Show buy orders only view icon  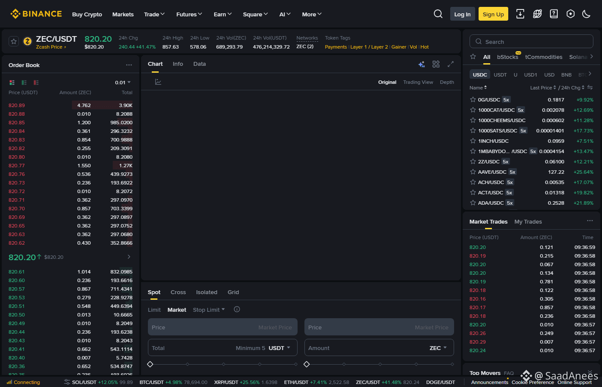24,82
